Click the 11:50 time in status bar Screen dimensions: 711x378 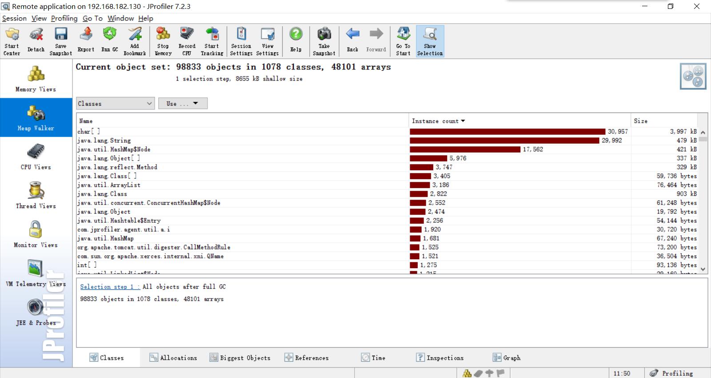tap(622, 373)
